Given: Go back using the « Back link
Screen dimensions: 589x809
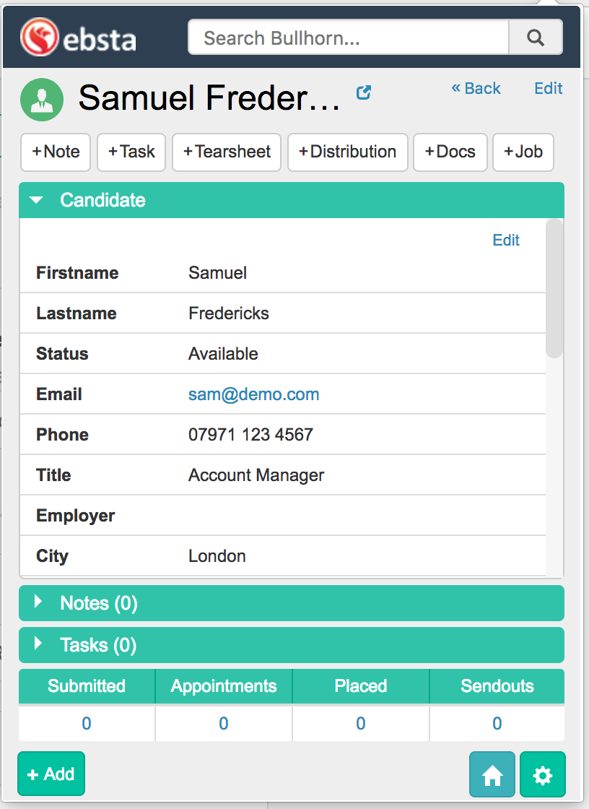Looking at the screenshot, I should click(x=476, y=88).
